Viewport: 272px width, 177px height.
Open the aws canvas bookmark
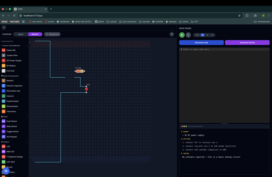pos(35,22)
